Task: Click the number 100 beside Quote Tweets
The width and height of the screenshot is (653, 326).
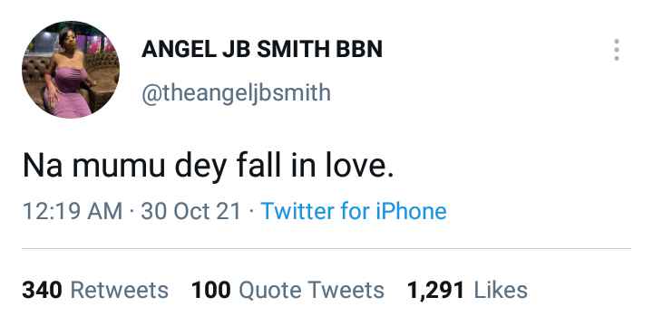Action: 211,290
